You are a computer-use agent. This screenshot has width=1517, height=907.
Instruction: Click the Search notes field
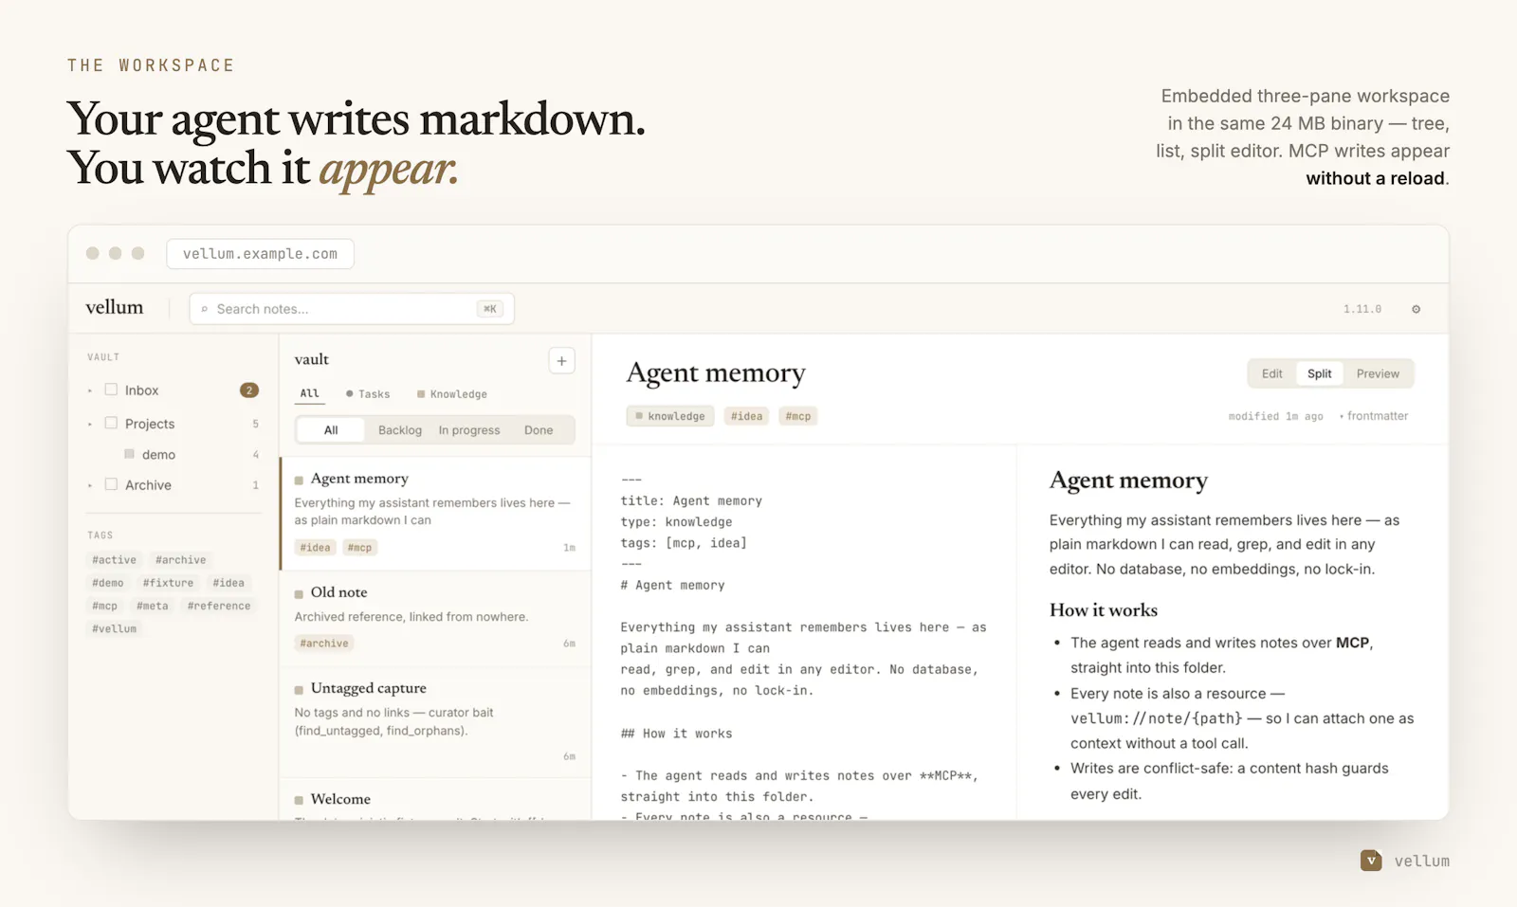point(352,309)
